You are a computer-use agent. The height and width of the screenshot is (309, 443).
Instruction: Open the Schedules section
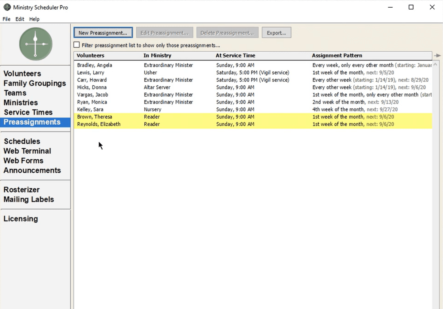[22, 141]
